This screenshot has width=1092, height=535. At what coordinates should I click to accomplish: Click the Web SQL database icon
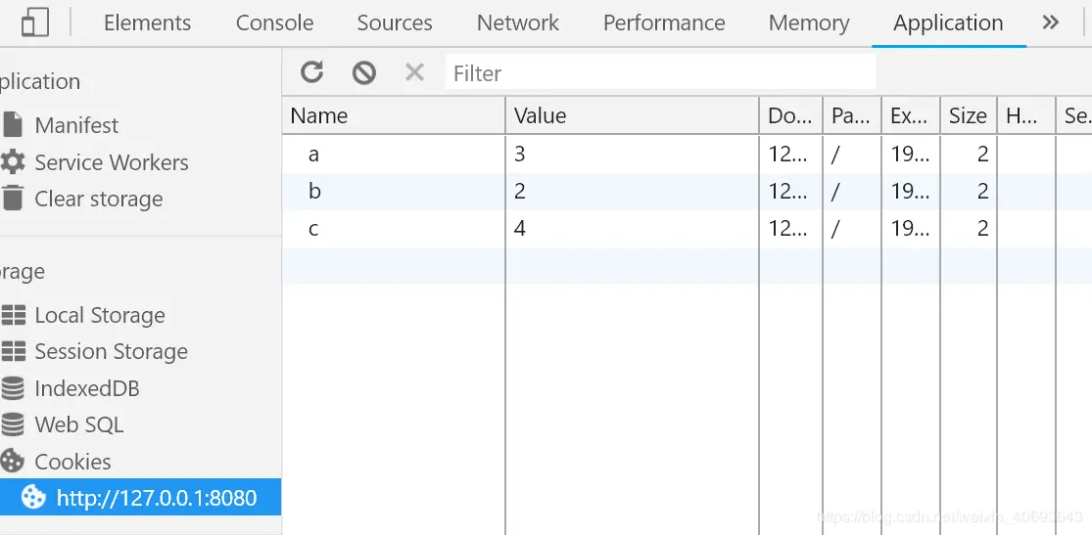coord(13,424)
